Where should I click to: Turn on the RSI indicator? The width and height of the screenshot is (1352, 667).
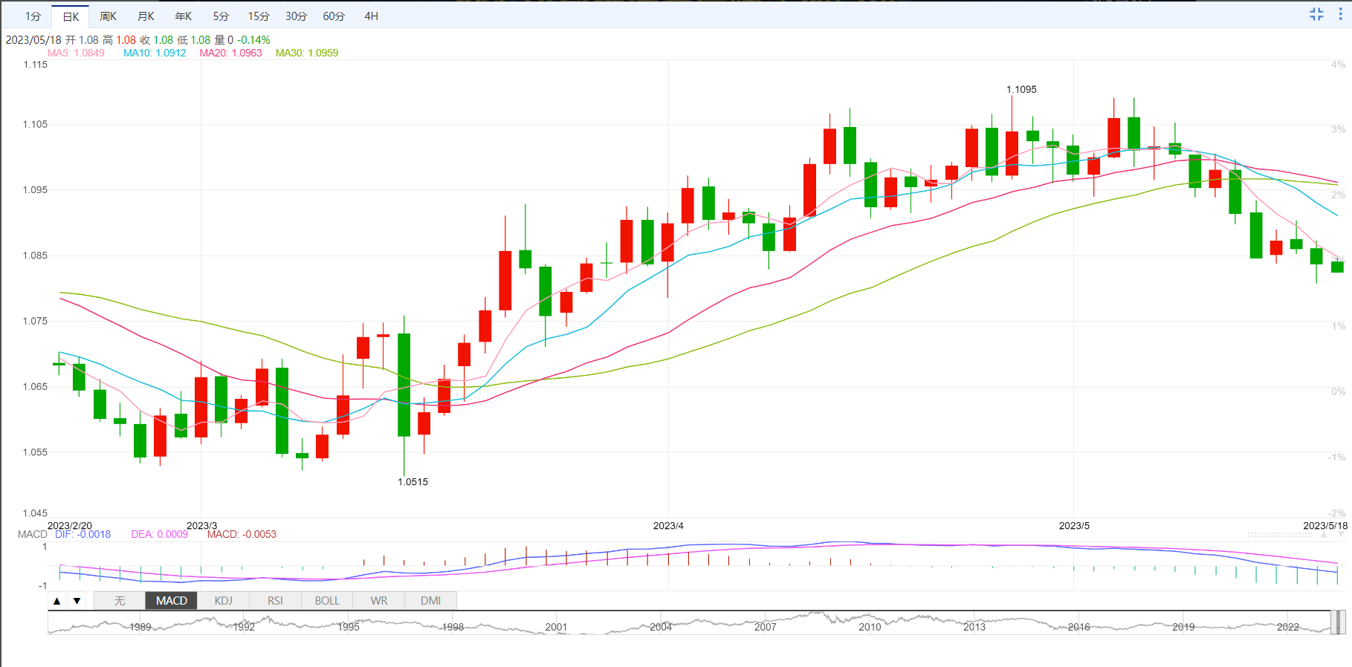point(275,601)
